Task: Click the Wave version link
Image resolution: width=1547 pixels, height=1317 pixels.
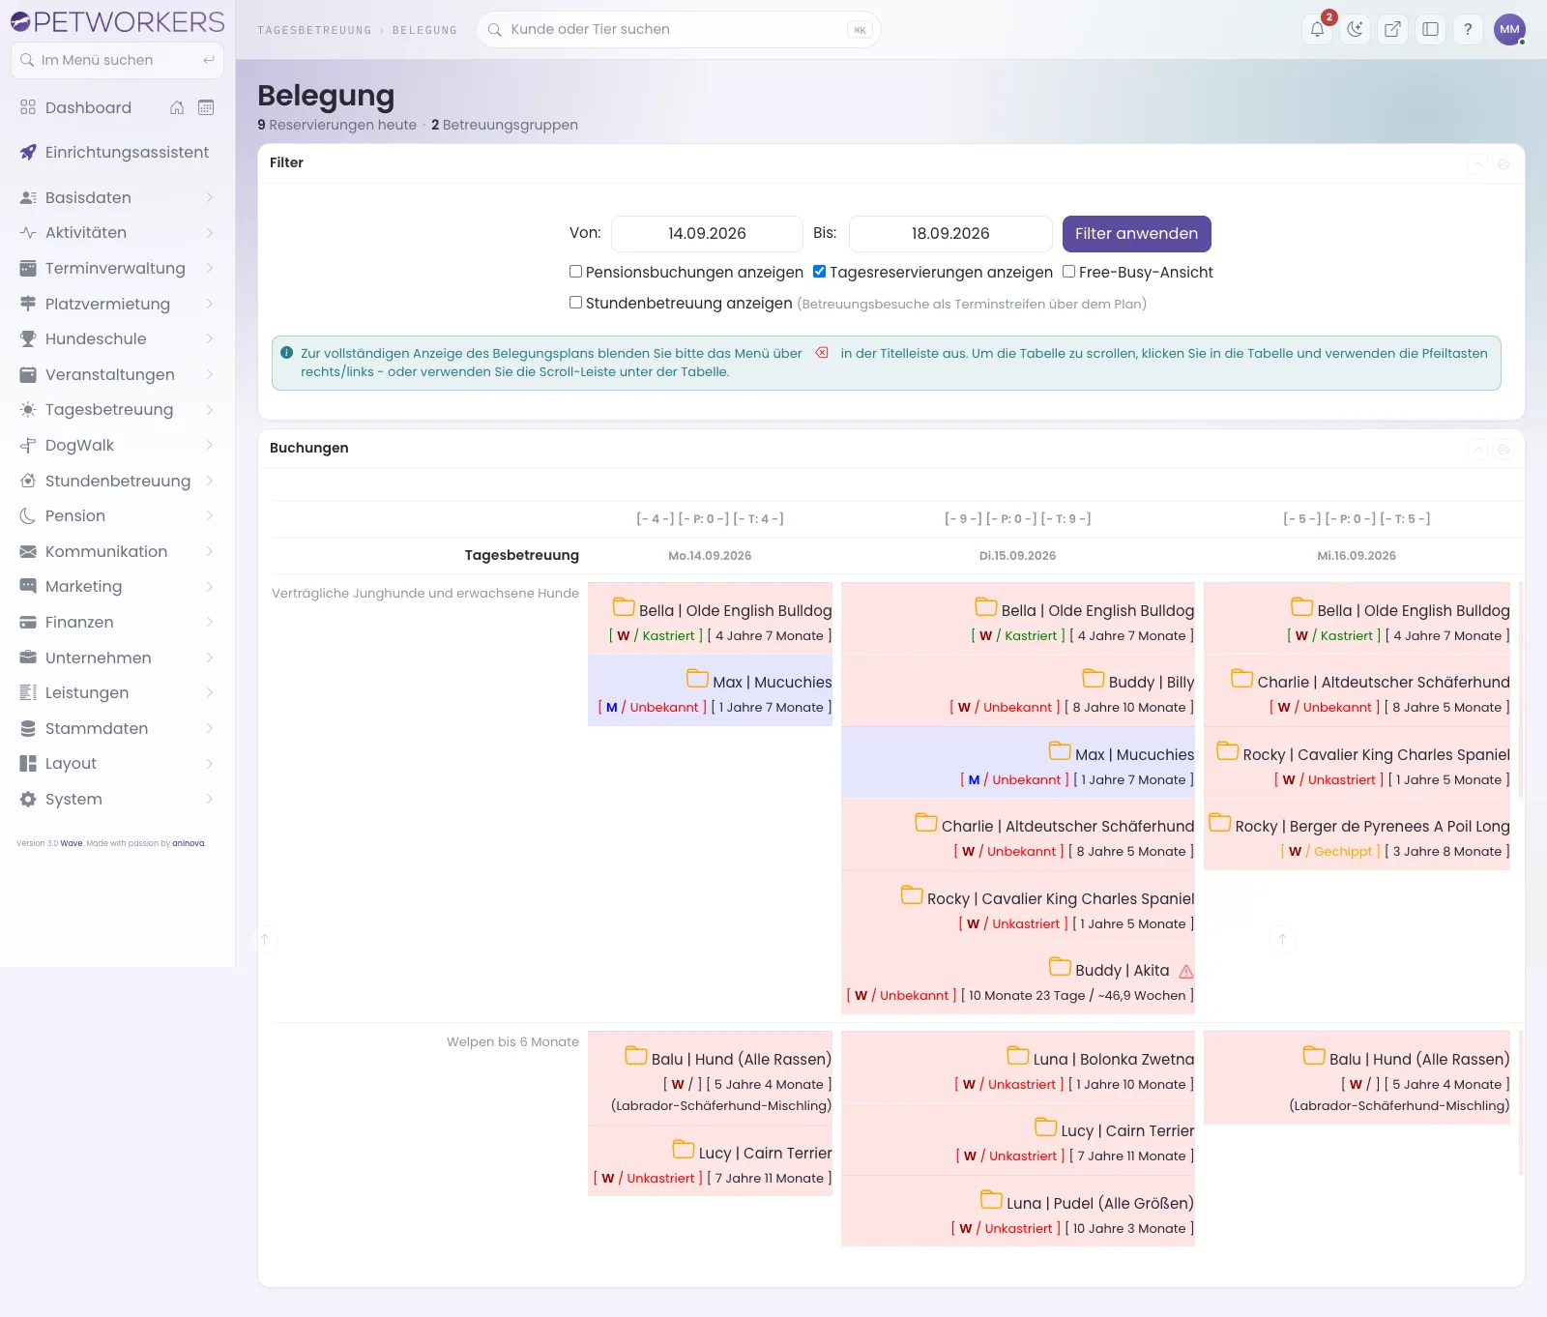Action: coord(72,843)
